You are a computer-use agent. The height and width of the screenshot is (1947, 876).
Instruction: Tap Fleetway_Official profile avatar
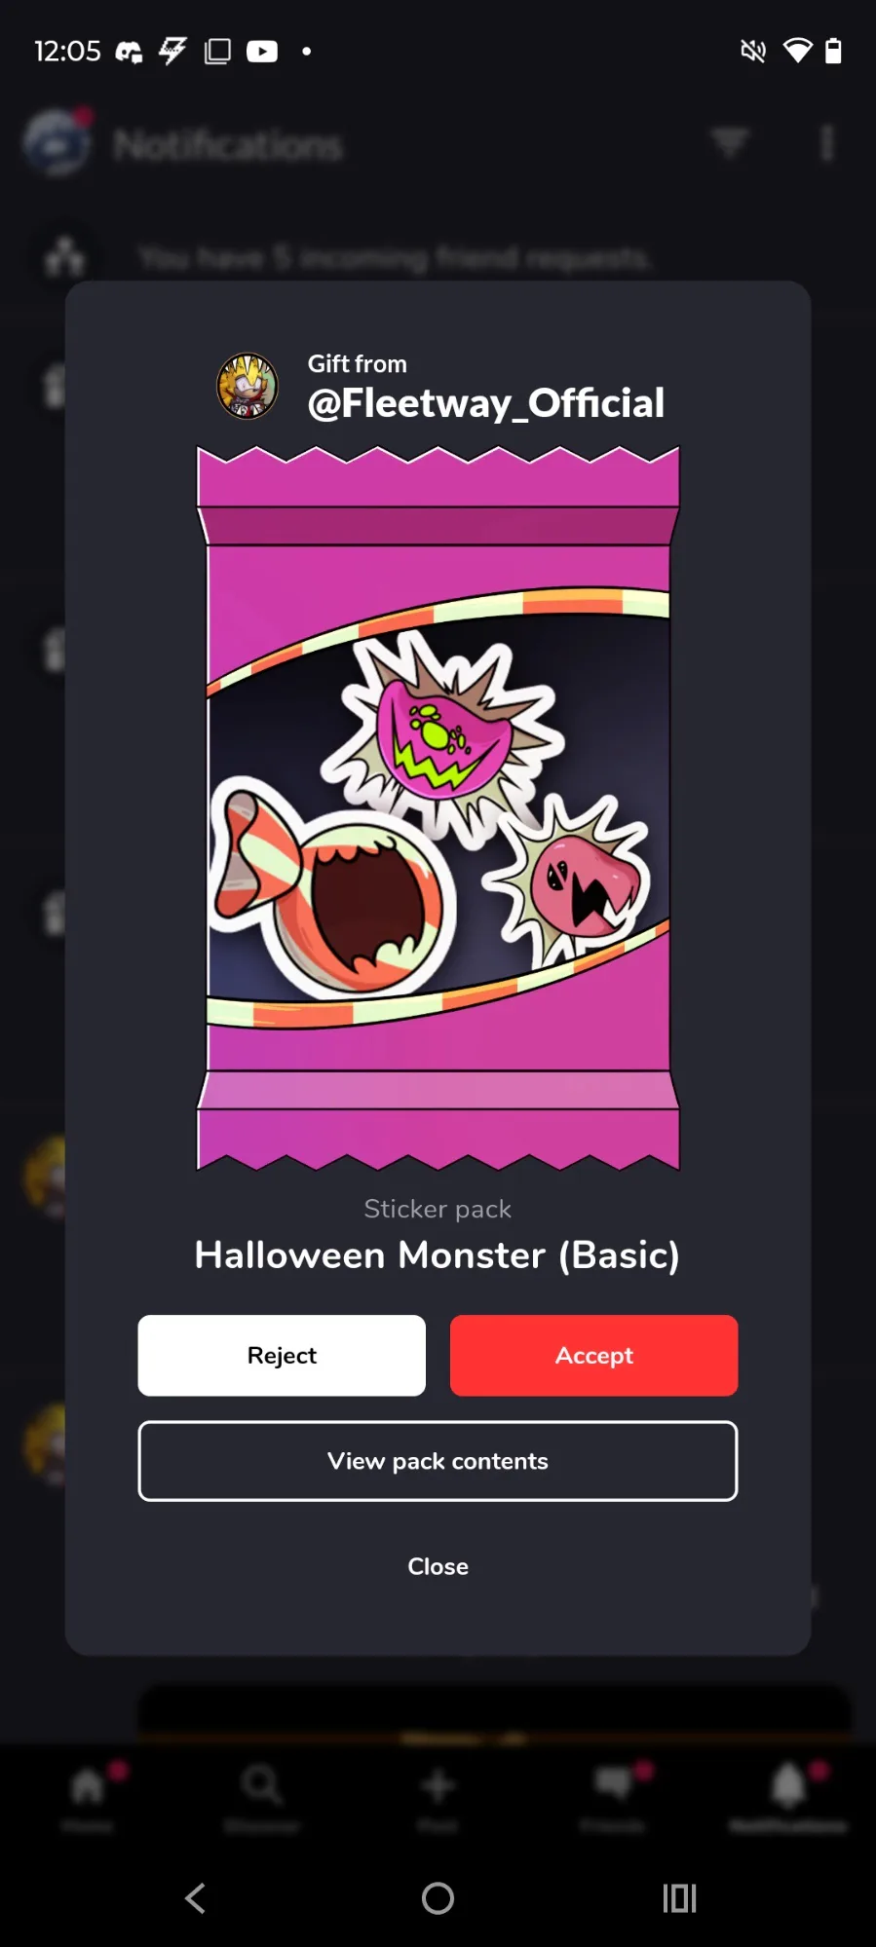248,386
